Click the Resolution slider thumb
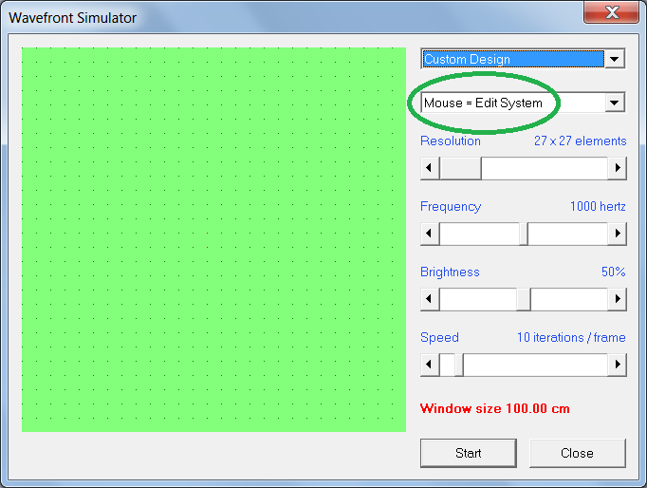The height and width of the screenshot is (488, 647). click(460, 168)
